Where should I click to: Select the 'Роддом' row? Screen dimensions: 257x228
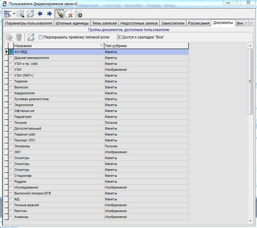tap(98, 181)
